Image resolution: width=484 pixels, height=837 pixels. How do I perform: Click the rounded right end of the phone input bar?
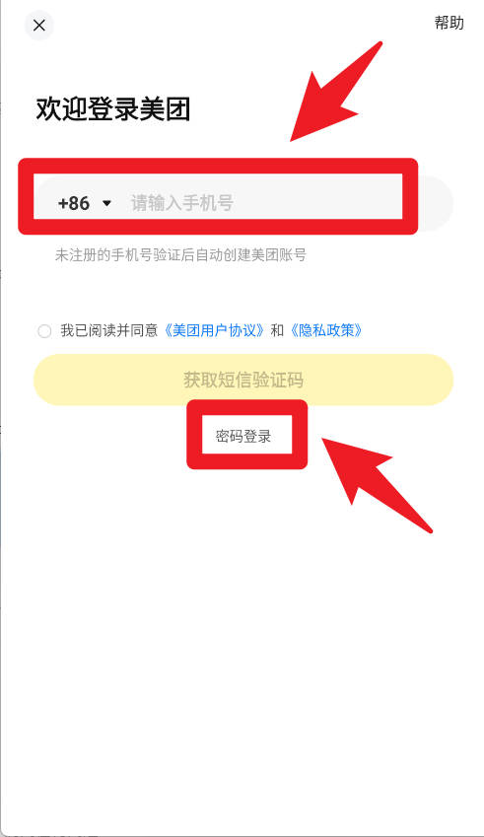tap(436, 203)
